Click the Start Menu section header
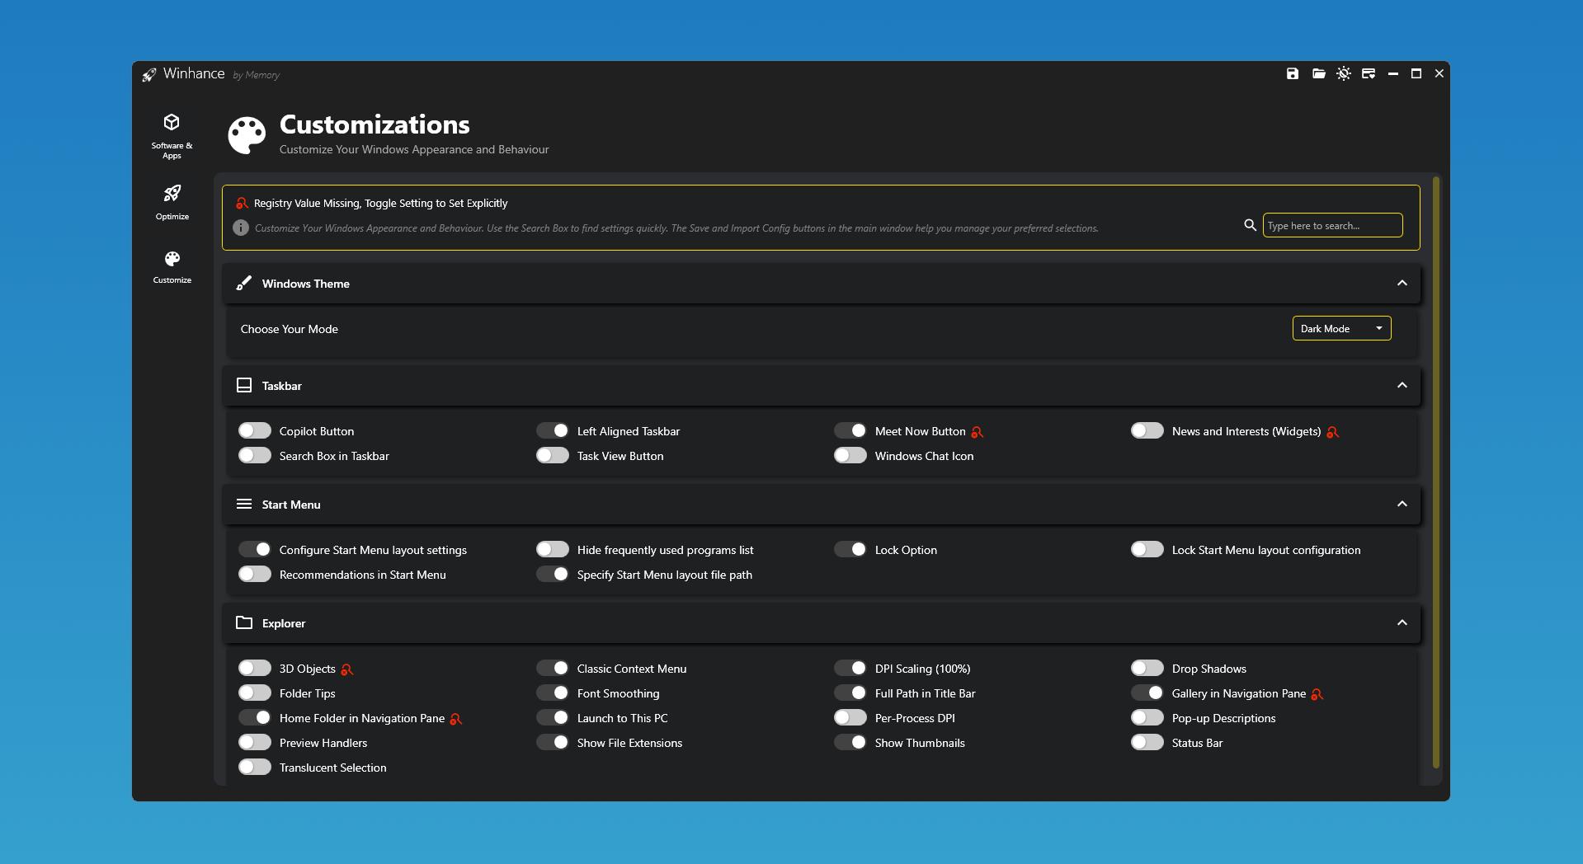The image size is (1583, 864). pyautogui.click(x=290, y=505)
